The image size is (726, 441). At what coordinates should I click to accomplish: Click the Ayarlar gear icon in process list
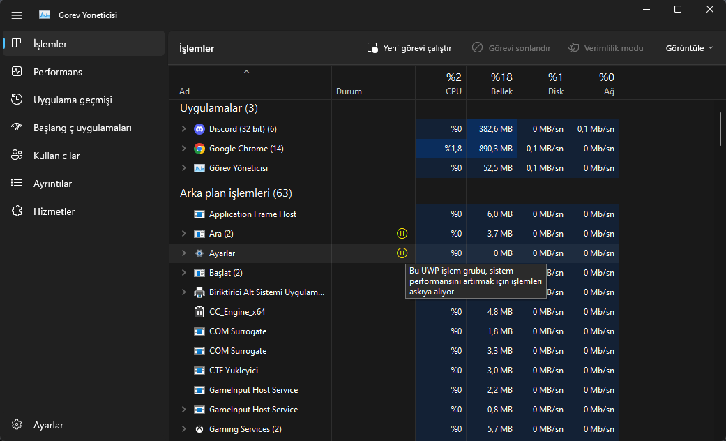199,253
